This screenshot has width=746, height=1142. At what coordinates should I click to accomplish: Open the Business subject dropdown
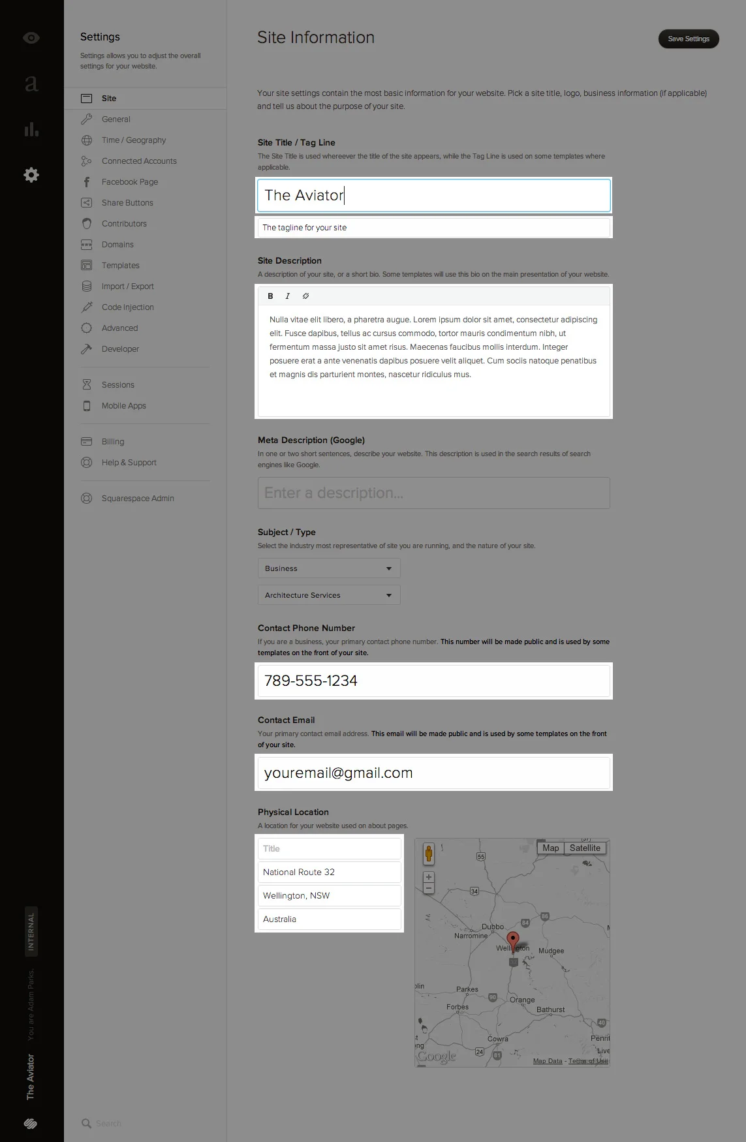point(329,568)
